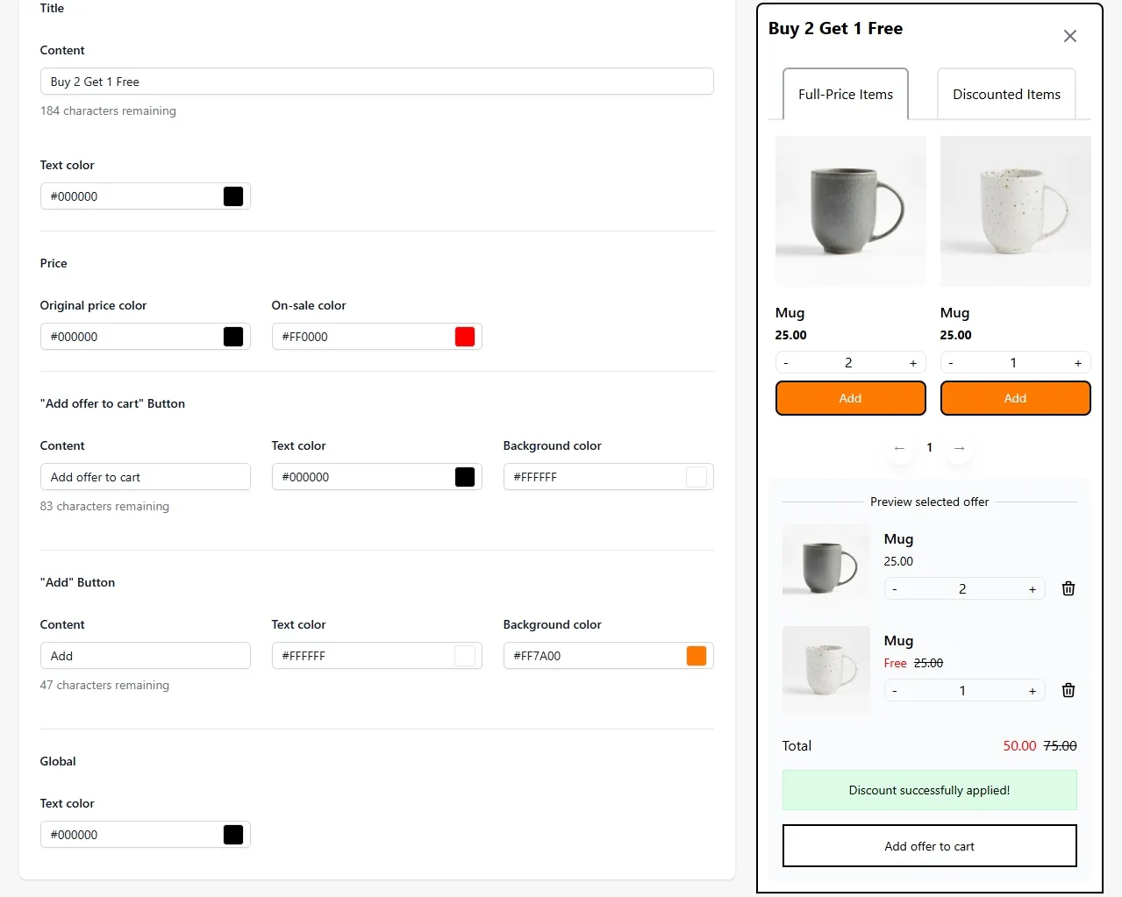
Task: Open orange Add button background swatch
Action: click(697, 656)
